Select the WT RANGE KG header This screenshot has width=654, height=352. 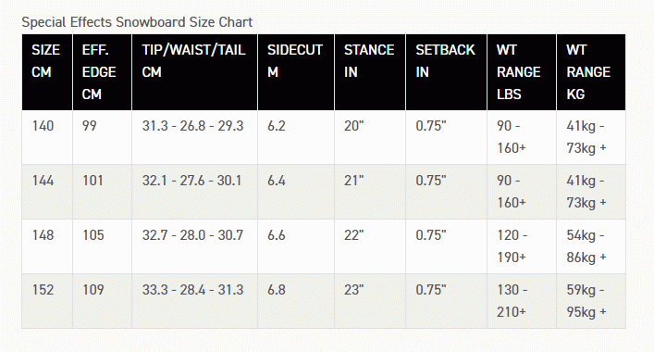[591, 72]
